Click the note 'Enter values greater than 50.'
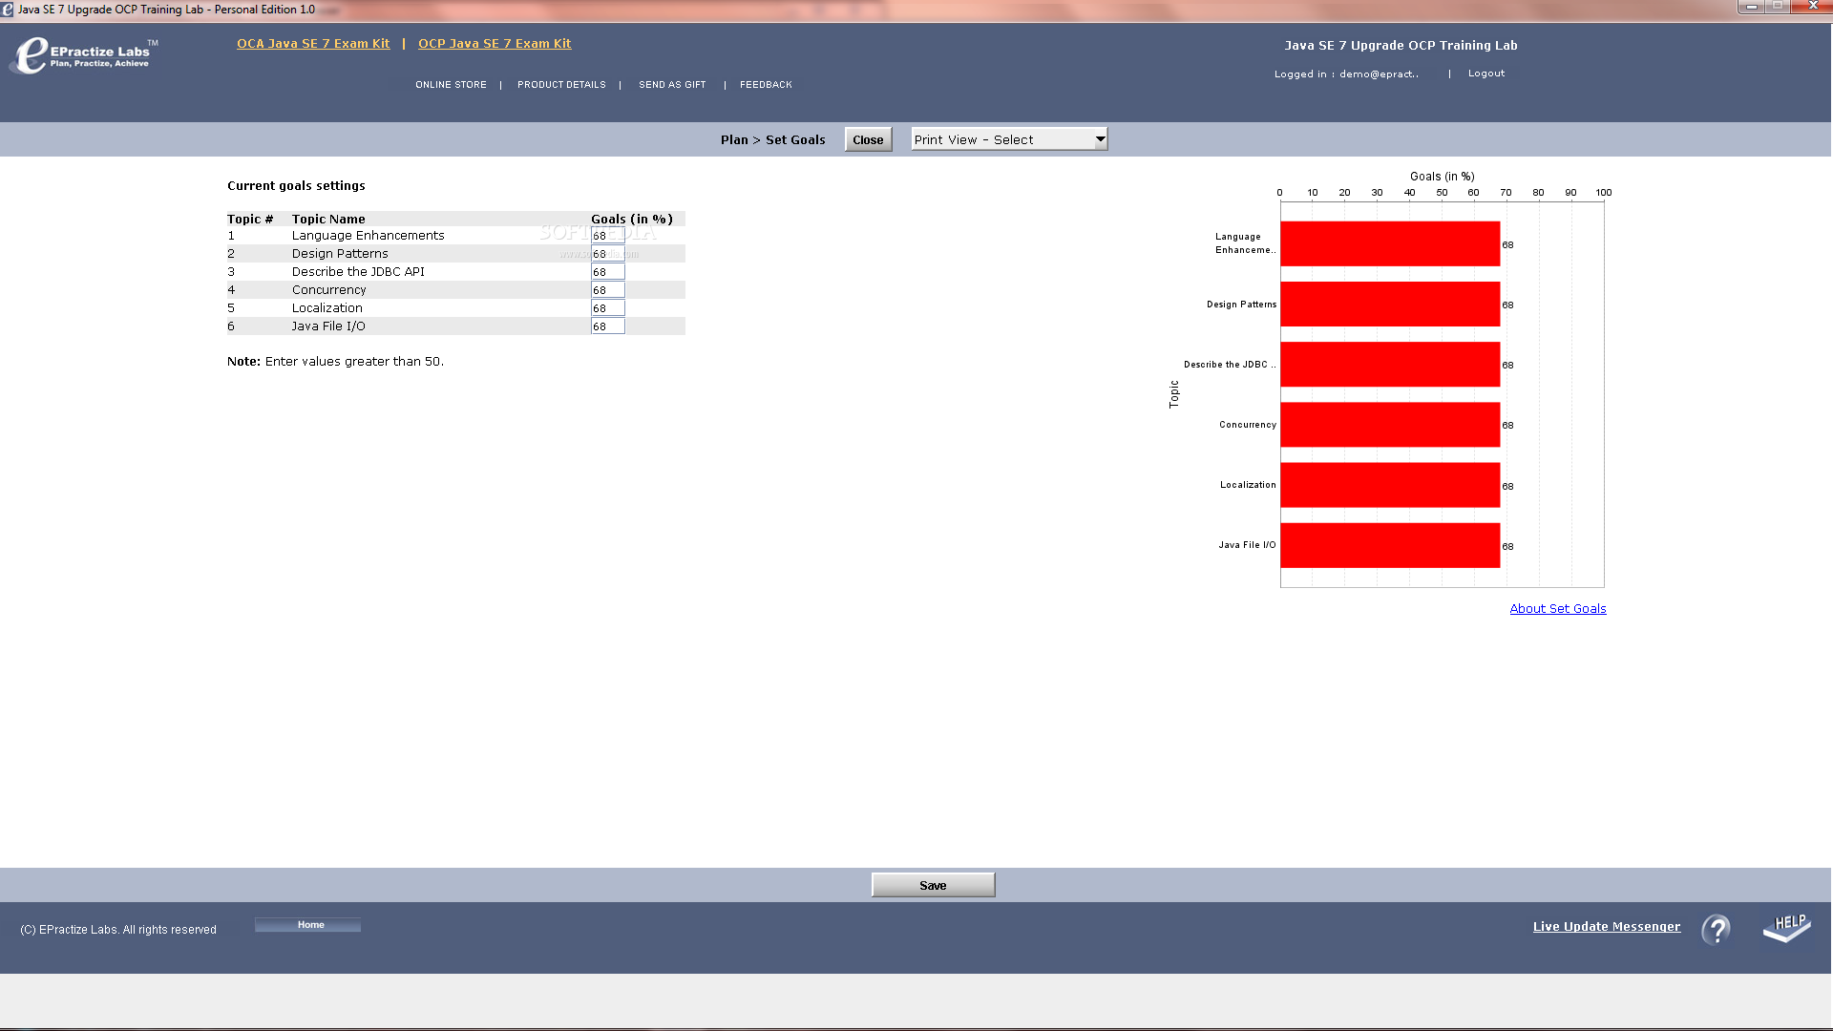The height and width of the screenshot is (1031, 1833). coord(354,362)
